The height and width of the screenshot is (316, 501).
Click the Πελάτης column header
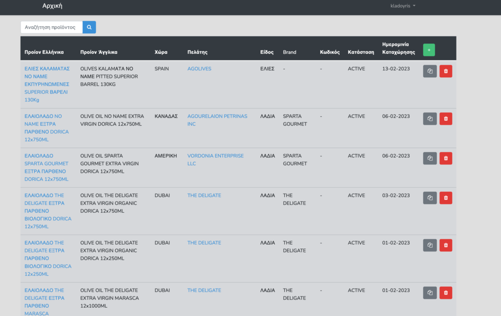[197, 52]
